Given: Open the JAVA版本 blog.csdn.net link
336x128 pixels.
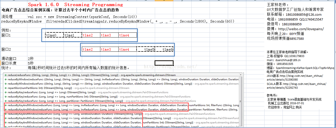Looking at the screenshot, I should pos(295,78).
